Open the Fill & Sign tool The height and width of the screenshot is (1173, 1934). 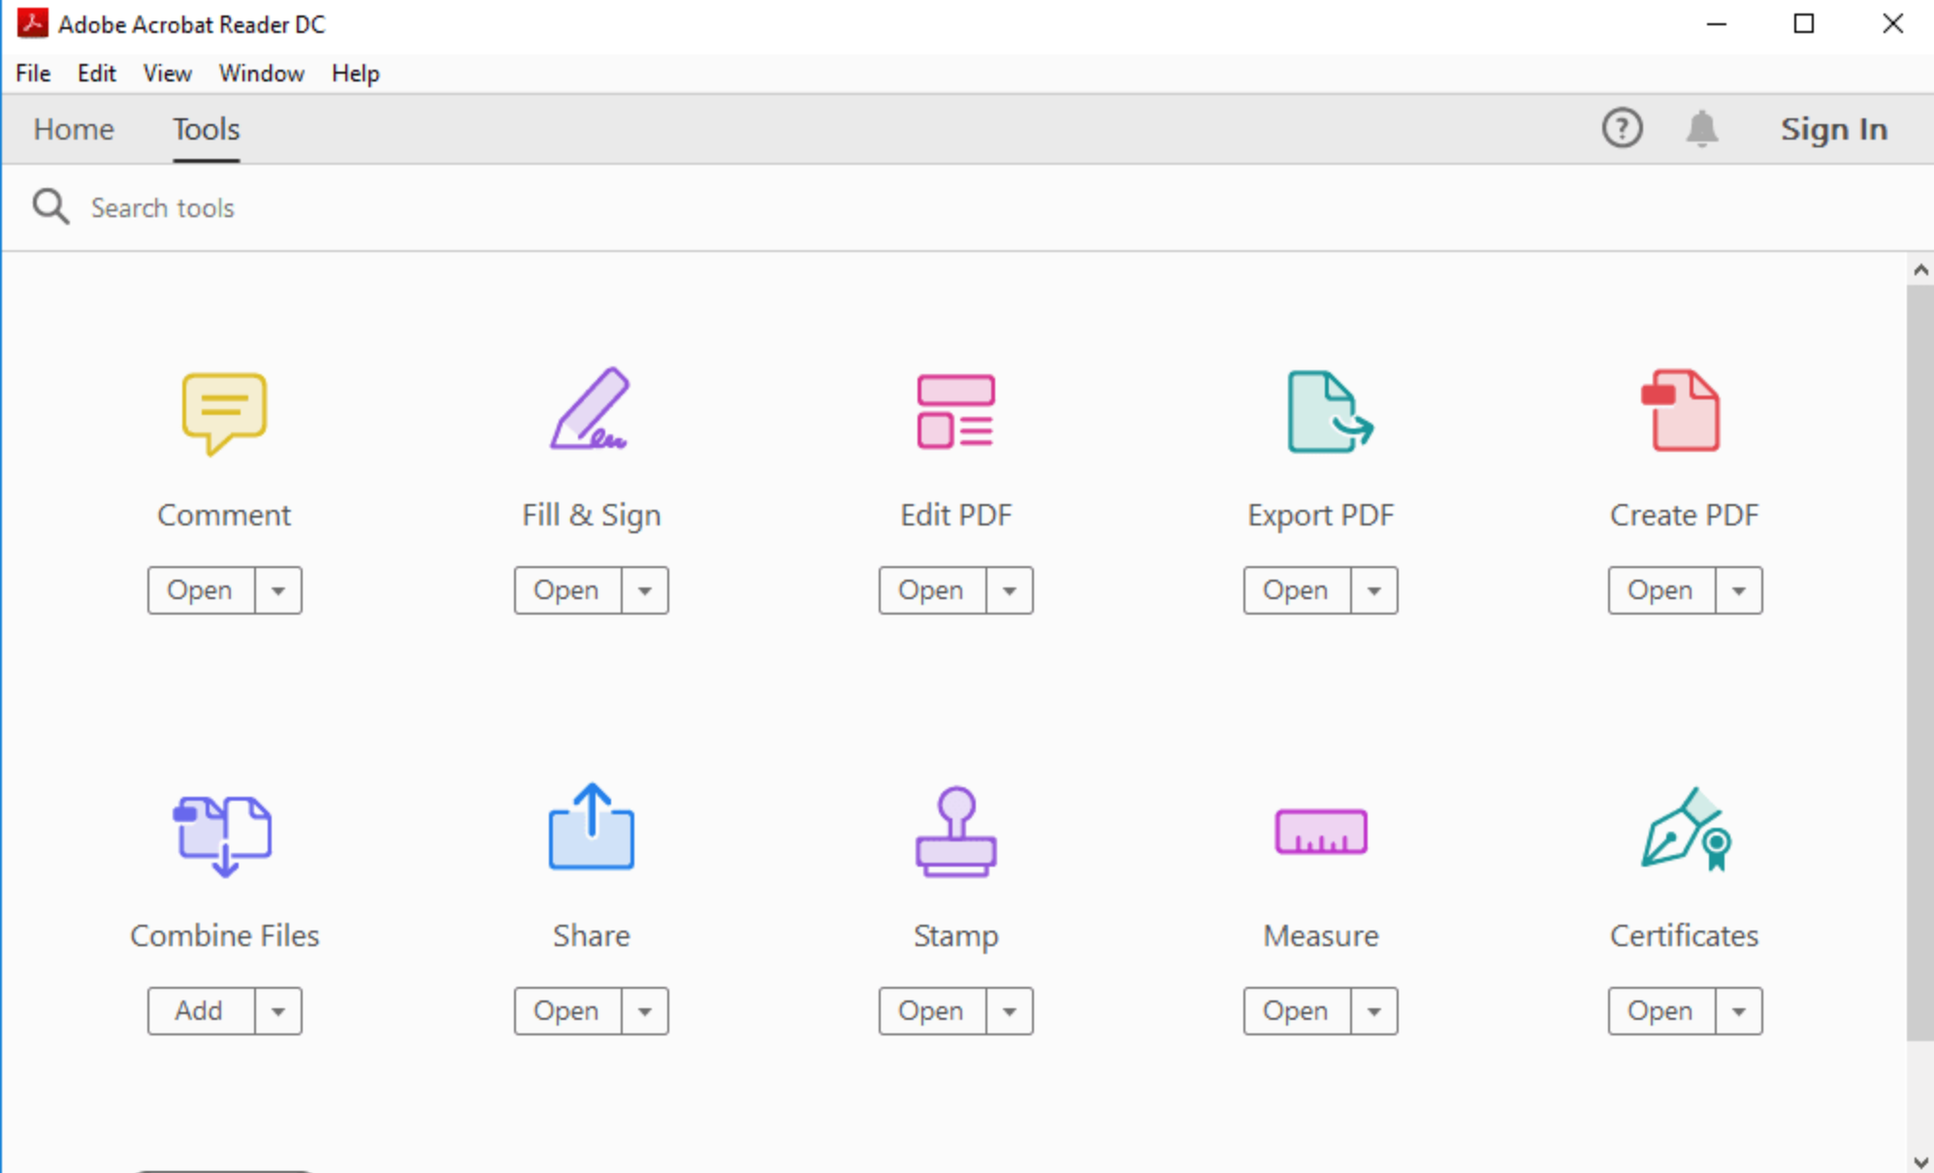tap(567, 590)
